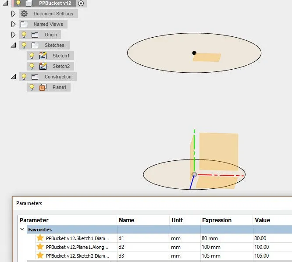Expand the Named Views node
This screenshot has width=292, height=262.
[13, 24]
